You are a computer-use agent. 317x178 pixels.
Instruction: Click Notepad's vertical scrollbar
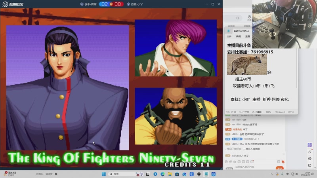tap(297, 68)
